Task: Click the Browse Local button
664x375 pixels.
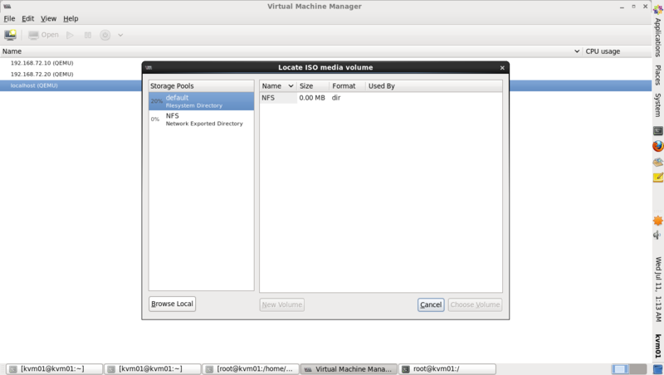Action: pyautogui.click(x=172, y=304)
